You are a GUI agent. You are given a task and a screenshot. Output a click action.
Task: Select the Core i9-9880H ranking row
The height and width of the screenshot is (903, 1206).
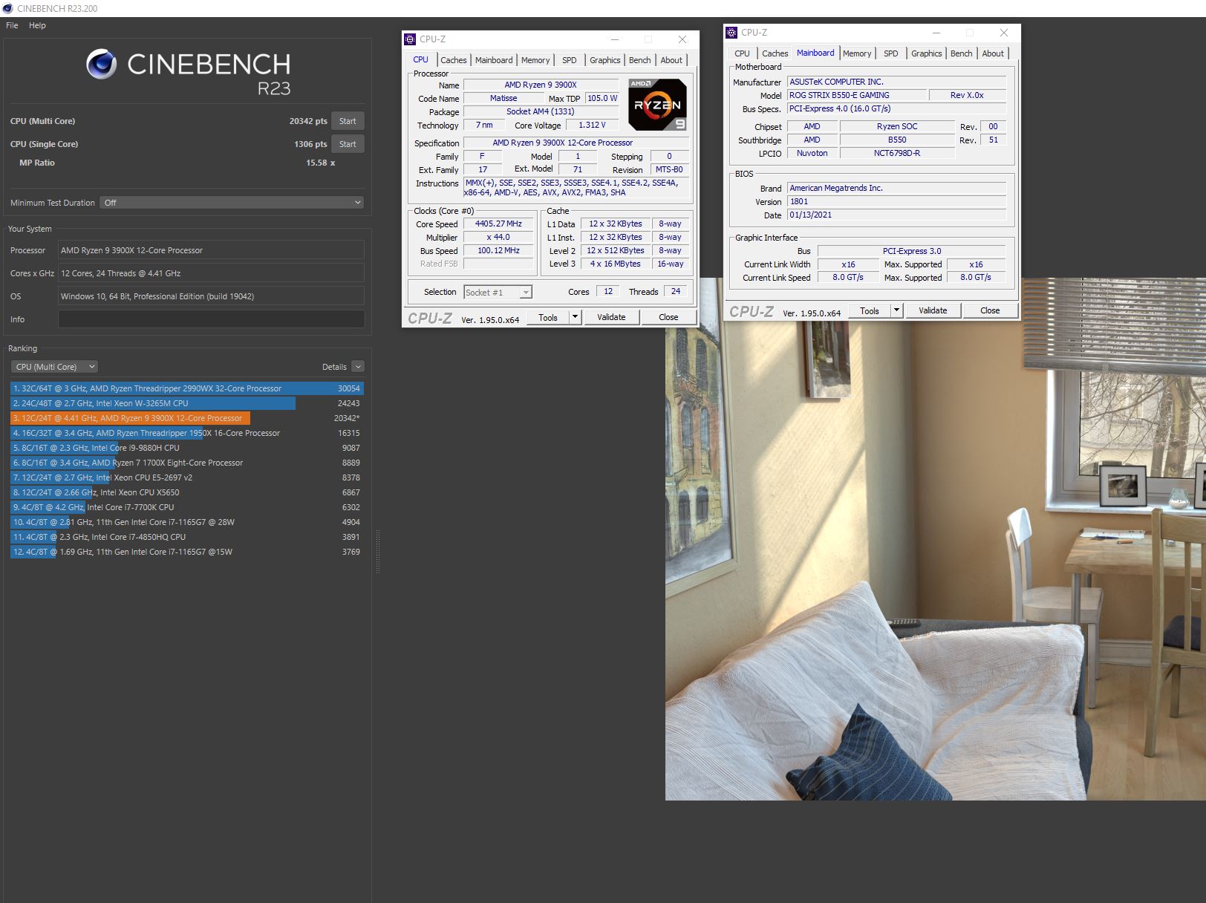186,448
